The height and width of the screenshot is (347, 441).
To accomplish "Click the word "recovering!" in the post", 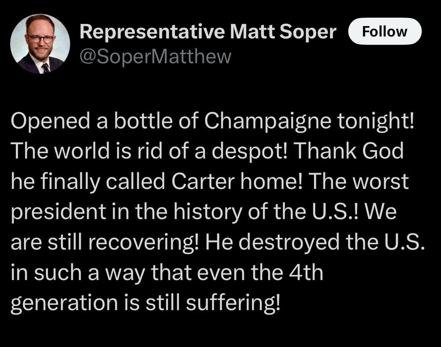I will click(x=144, y=242).
